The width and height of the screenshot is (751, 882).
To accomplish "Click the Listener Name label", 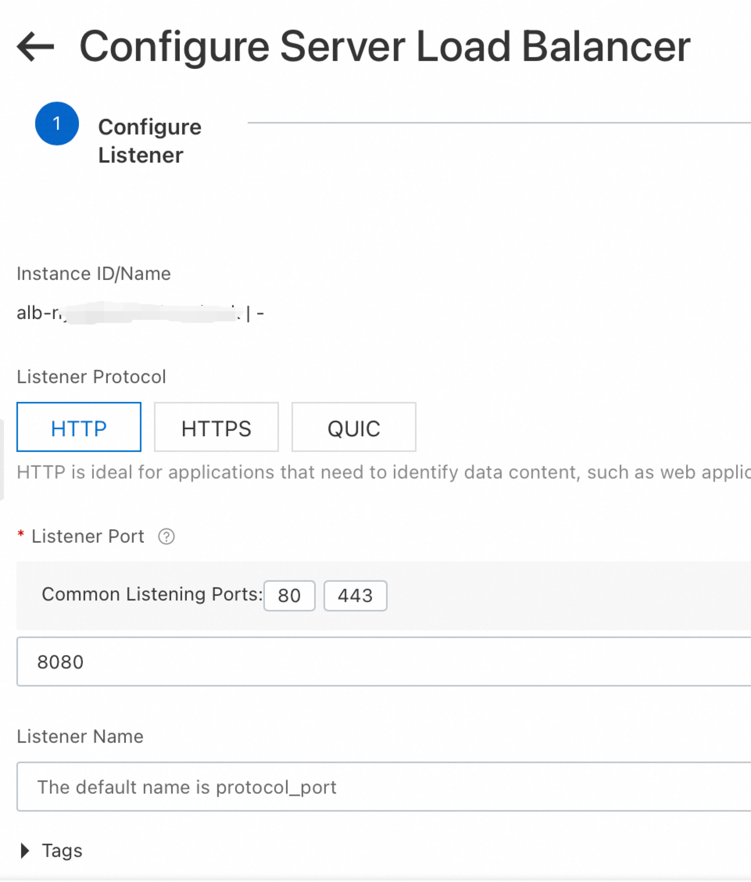I will click(x=80, y=737).
